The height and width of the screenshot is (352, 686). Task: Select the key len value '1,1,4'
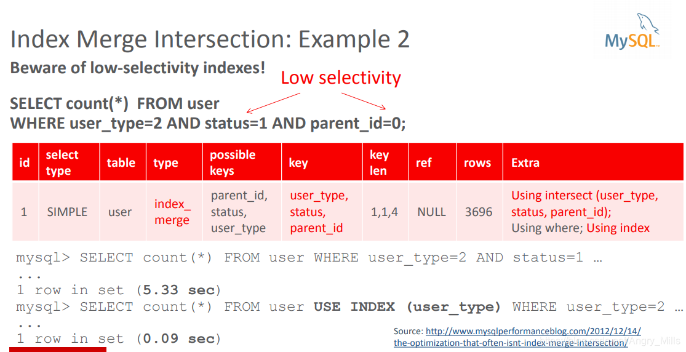click(385, 212)
